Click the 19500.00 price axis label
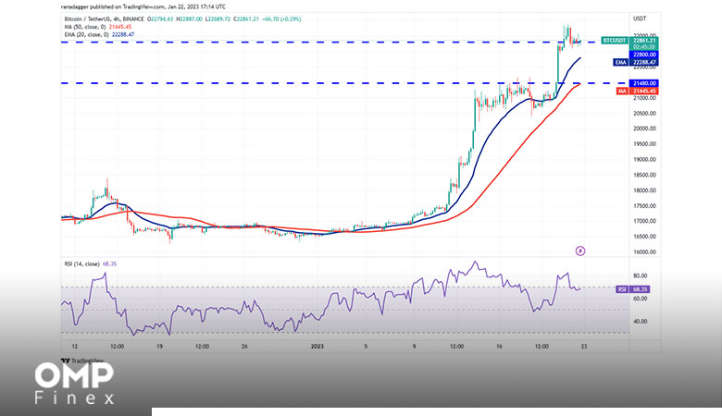This screenshot has height=416, width=722. (644, 144)
